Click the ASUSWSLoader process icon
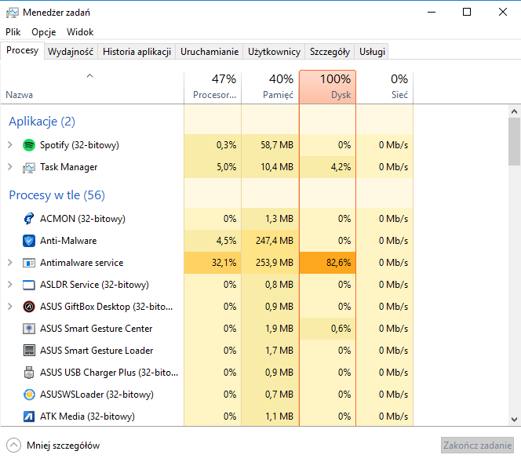 click(x=29, y=395)
